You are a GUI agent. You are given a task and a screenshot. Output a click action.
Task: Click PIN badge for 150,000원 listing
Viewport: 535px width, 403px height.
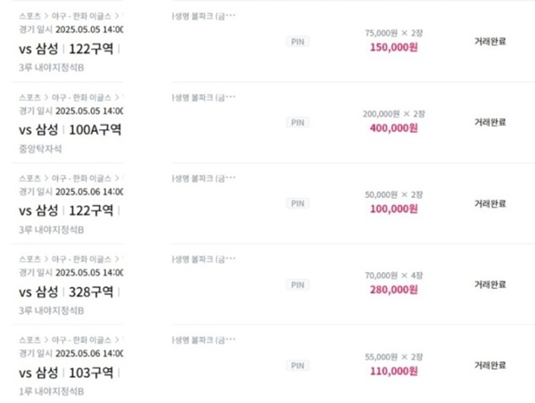click(298, 42)
